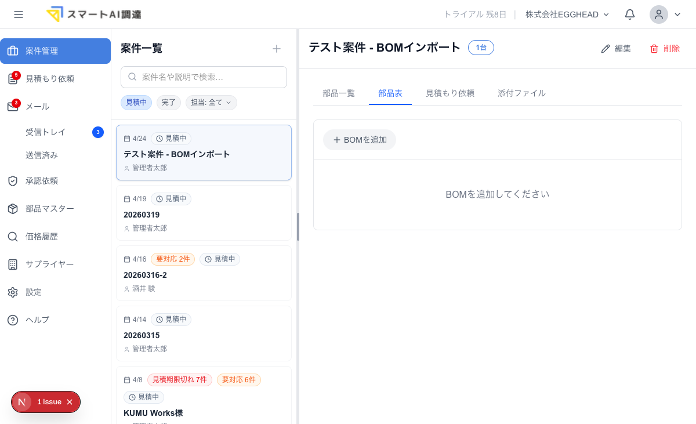
Task: Click the Next.js N dev tools icon
Action: 22,402
